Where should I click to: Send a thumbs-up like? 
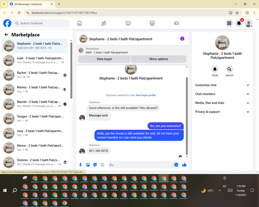pyautogui.click(x=184, y=165)
